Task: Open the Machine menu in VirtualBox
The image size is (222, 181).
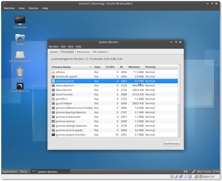Action: point(9,8)
